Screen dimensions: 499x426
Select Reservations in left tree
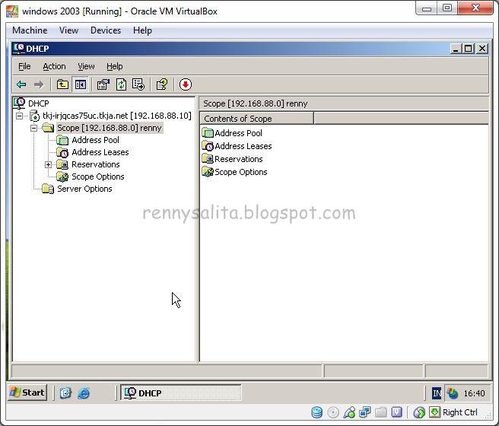96,164
